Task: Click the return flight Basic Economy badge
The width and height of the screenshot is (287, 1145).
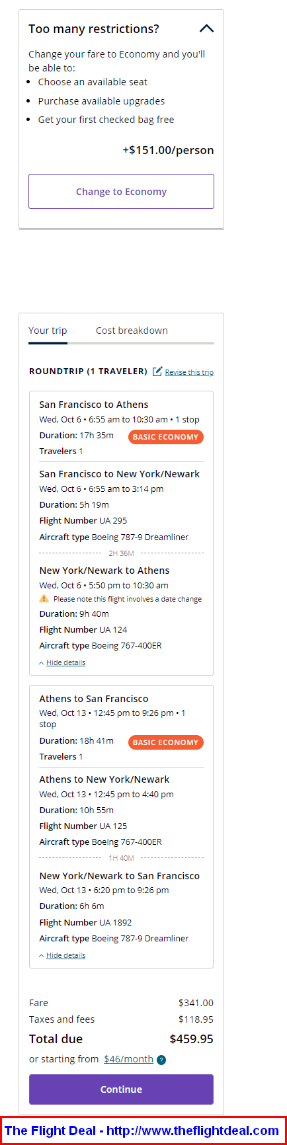Action: (x=165, y=742)
